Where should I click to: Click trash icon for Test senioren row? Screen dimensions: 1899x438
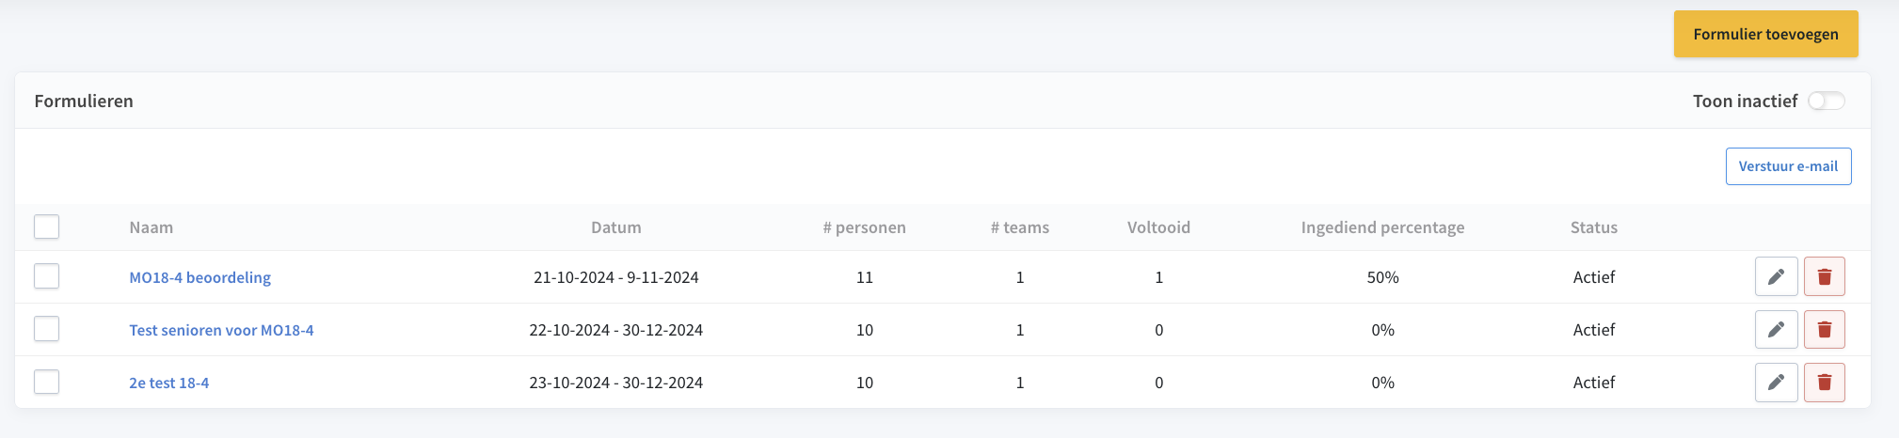tap(1824, 330)
